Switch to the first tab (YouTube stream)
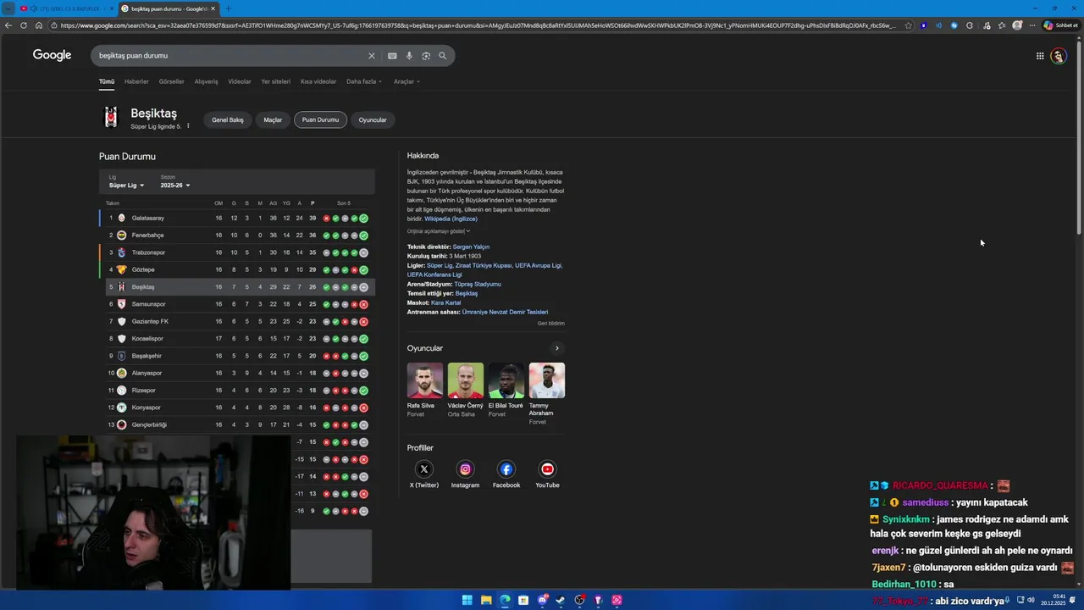Viewport: 1084px width, 610px height. pos(66,8)
